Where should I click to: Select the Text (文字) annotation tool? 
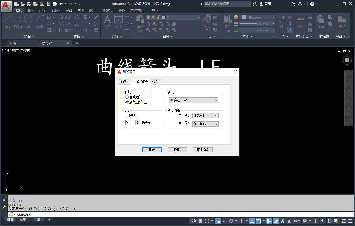pos(107,21)
